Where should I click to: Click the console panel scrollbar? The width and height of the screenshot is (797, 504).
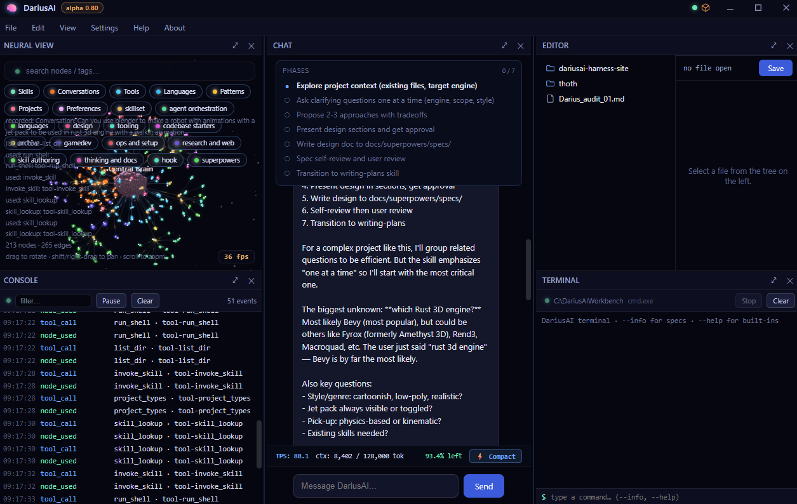point(258,444)
